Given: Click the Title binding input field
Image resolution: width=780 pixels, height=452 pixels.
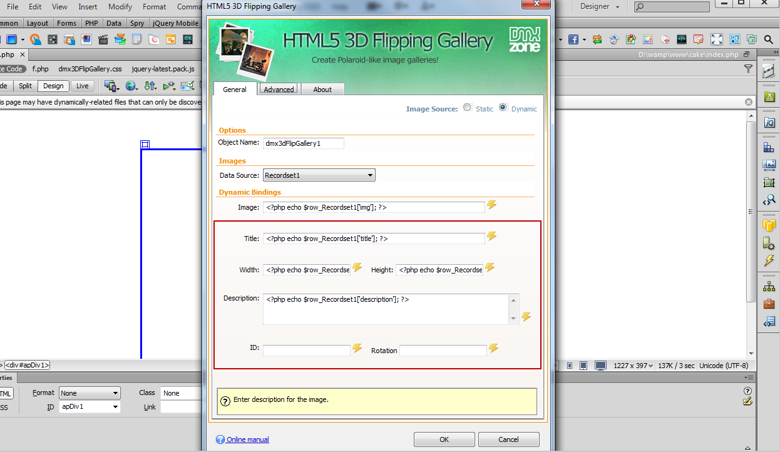Looking at the screenshot, I should pyautogui.click(x=374, y=238).
